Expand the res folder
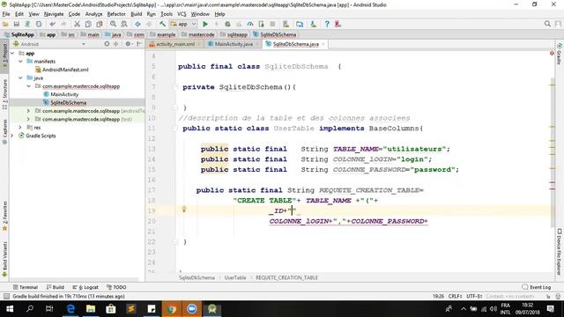This screenshot has height=317, width=564. tap(20, 128)
